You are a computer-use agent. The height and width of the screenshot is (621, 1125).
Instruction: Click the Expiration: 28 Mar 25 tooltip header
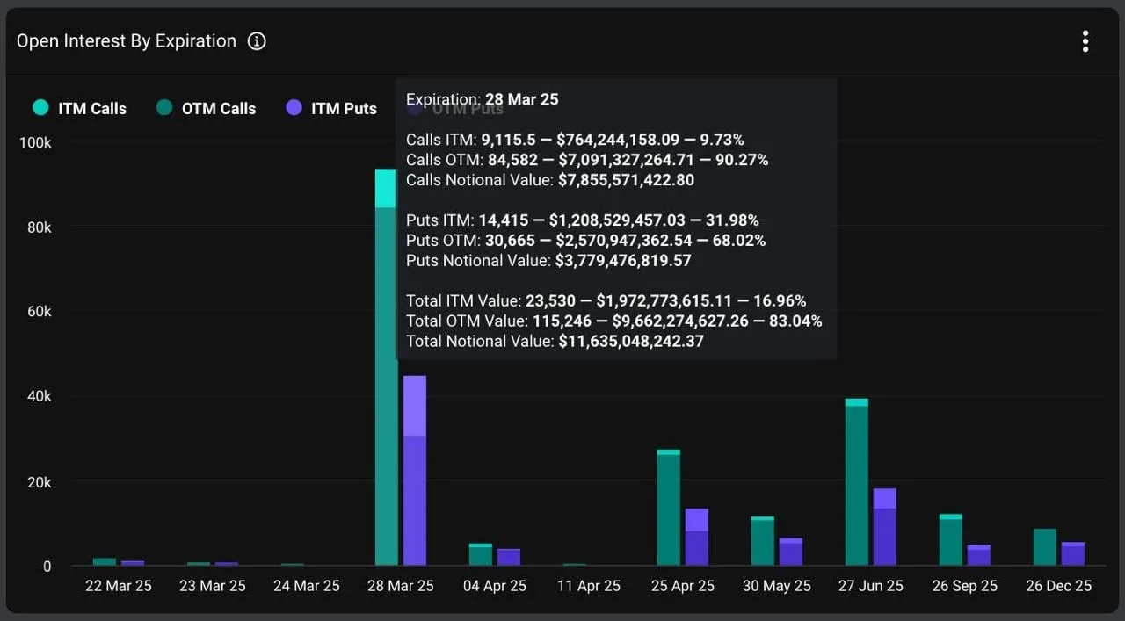click(x=483, y=99)
